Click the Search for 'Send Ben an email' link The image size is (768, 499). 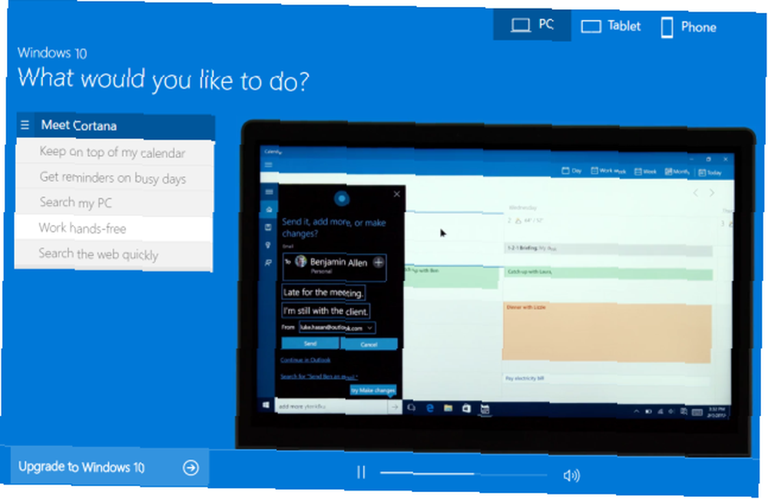coord(319,376)
